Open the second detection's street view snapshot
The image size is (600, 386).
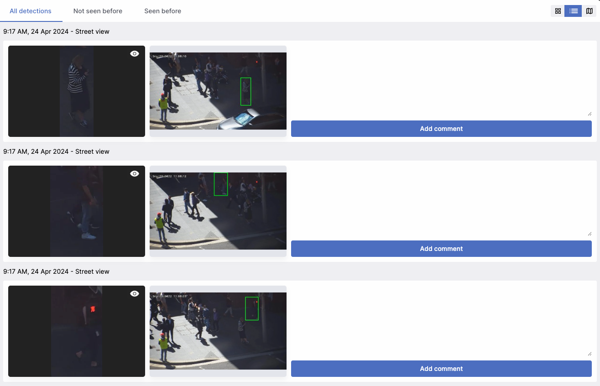(218, 211)
